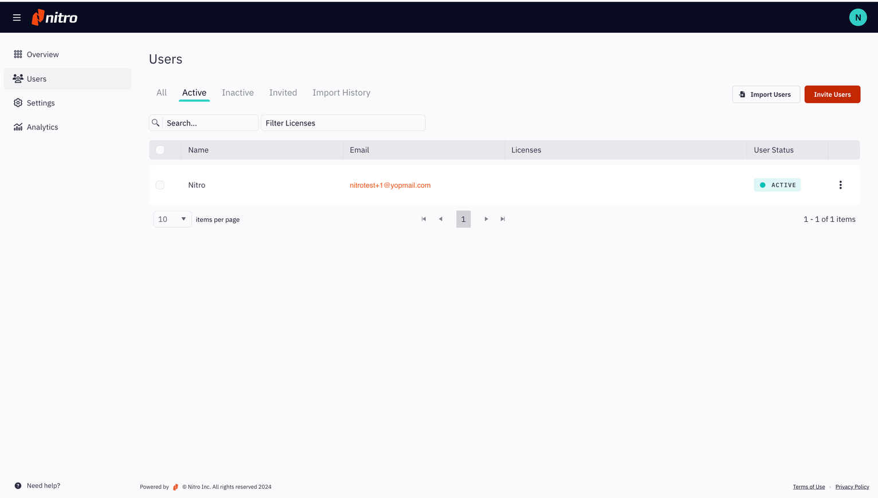Viewport: 878px width, 498px height.
Task: Switch to the Import History tab
Action: (x=341, y=93)
